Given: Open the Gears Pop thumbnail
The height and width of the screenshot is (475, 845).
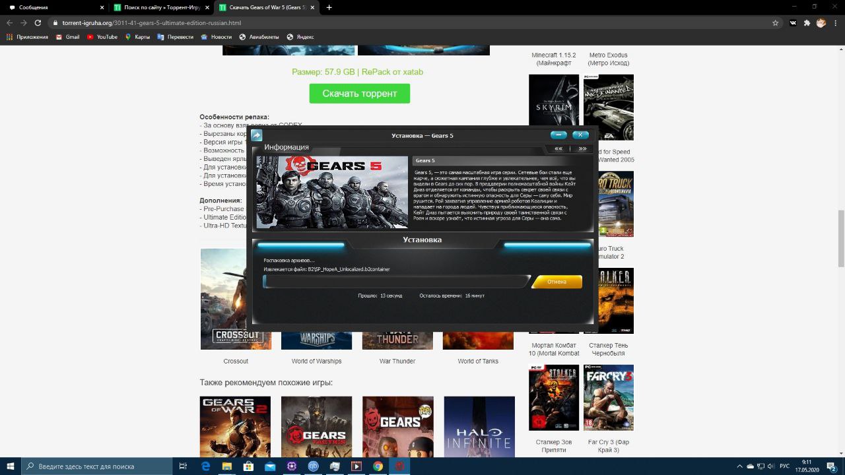Looking at the screenshot, I should point(398,427).
